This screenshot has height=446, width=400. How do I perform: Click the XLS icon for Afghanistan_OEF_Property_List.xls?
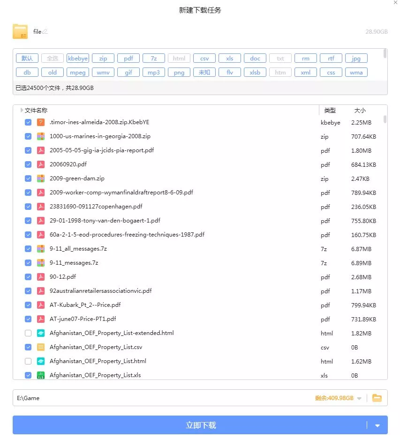[x=41, y=375]
